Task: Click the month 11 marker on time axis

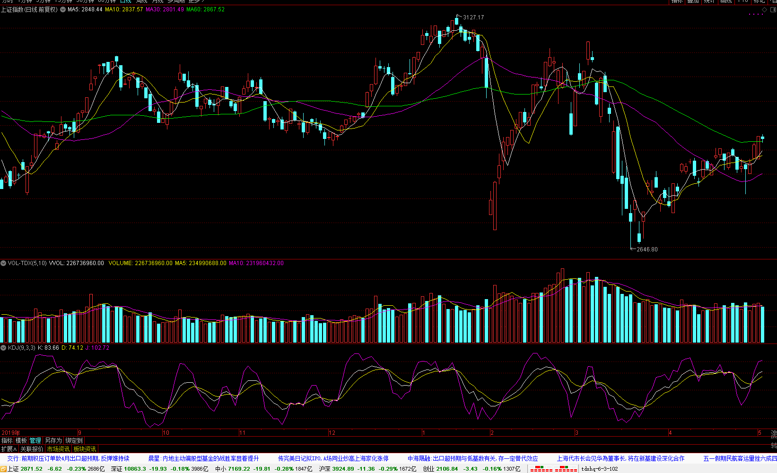Action: click(x=242, y=433)
